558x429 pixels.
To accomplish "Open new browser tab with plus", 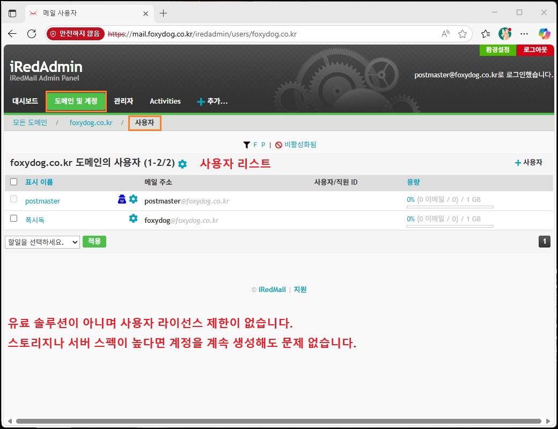I will pyautogui.click(x=163, y=13).
